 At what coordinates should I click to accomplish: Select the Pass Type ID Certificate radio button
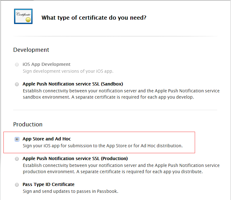17,185
